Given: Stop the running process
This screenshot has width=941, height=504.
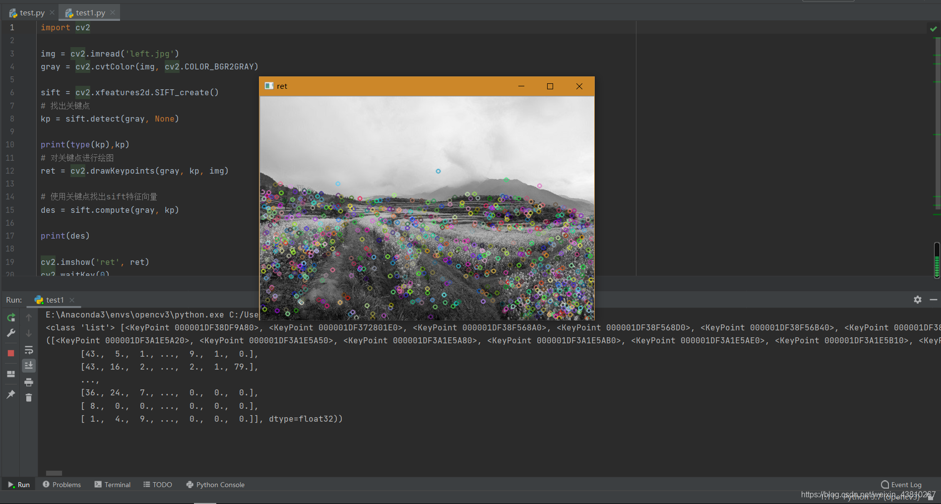Looking at the screenshot, I should coord(11,353).
